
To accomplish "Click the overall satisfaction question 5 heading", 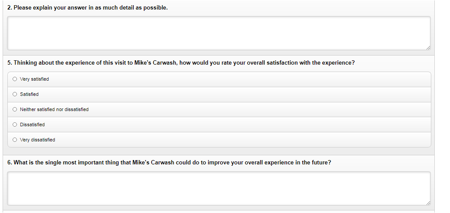I will pos(181,62).
